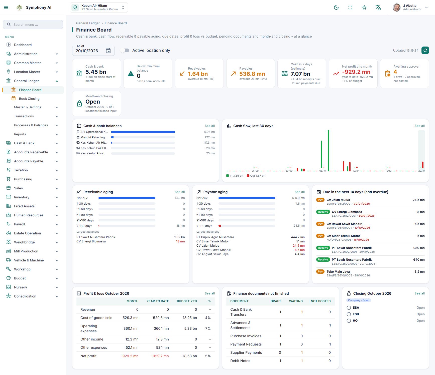Toggle Active location only switch
The width and height of the screenshot is (435, 375).
click(x=125, y=50)
